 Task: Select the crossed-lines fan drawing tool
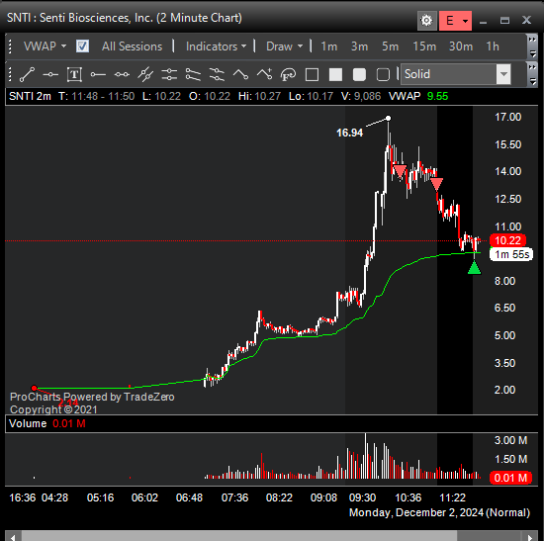point(145,74)
